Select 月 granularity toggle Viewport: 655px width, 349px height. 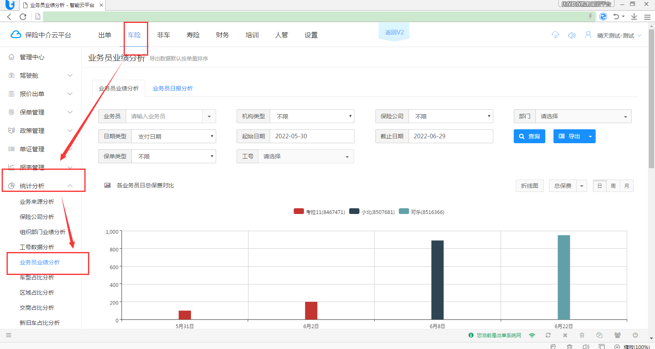click(627, 186)
